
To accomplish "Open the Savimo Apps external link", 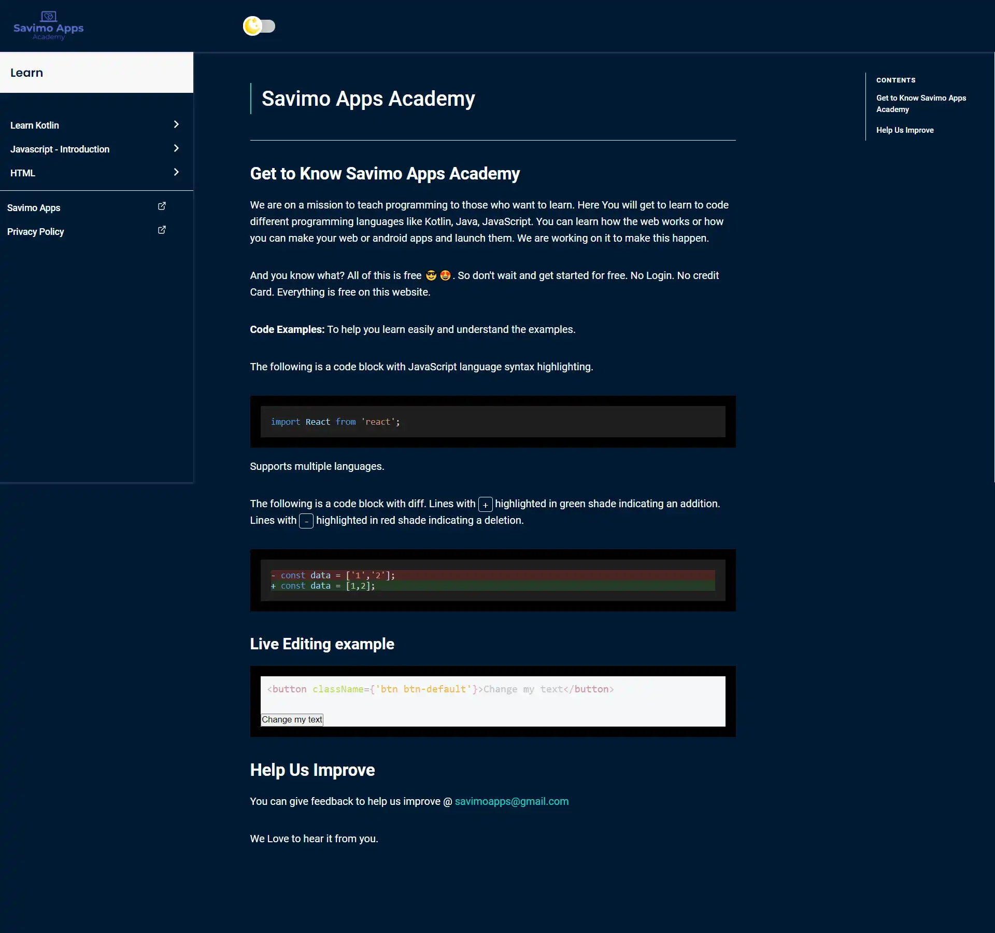I will coord(34,207).
